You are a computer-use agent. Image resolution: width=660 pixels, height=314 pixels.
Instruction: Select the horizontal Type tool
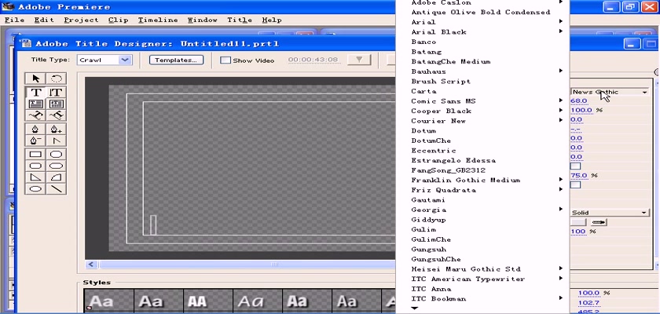coord(36,92)
